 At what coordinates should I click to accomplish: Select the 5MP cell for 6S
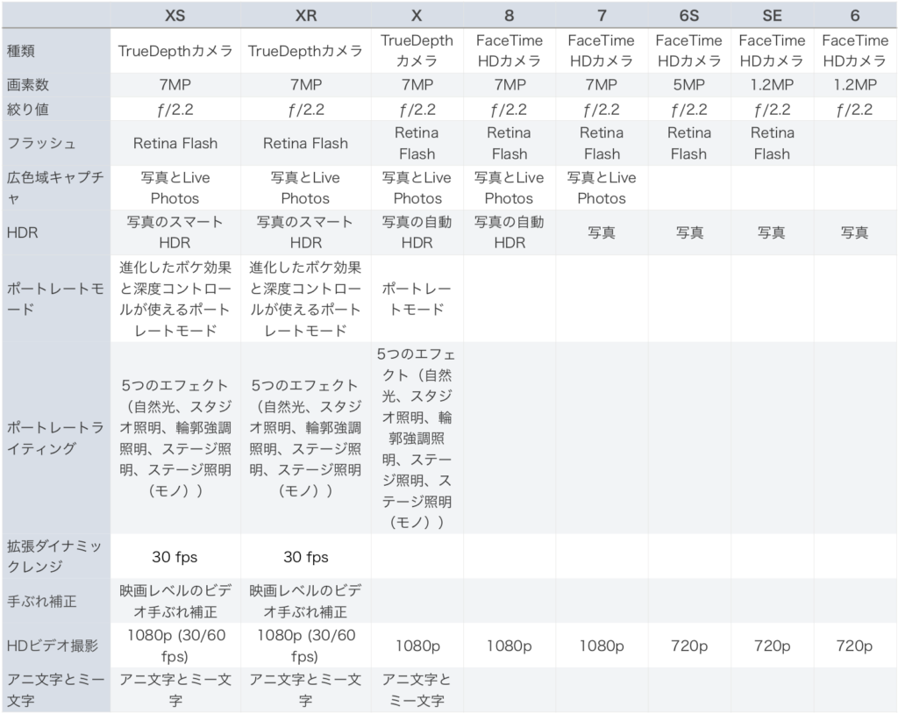(x=689, y=85)
